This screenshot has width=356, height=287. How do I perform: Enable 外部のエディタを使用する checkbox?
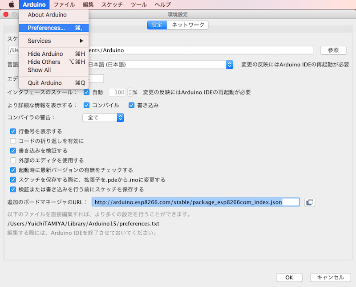coord(13,160)
